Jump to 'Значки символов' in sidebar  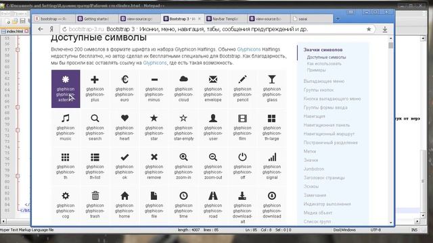(x=323, y=50)
